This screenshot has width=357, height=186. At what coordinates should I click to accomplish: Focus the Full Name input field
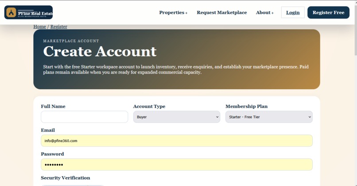pyautogui.click(x=85, y=117)
